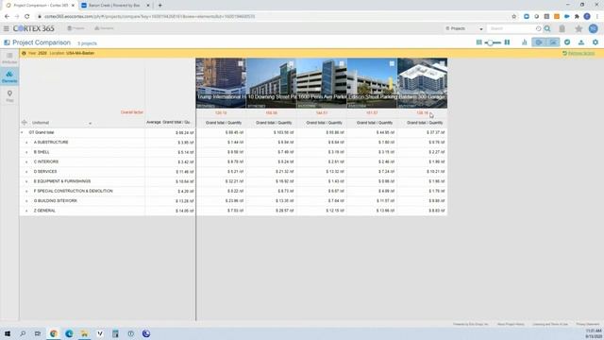Click the search history clock icon
Screen dimensions: 604x340
click(x=538, y=28)
